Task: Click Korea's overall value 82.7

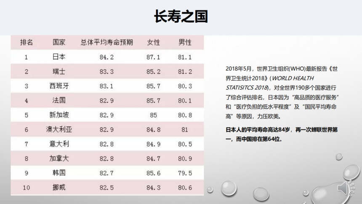Action: point(106,173)
